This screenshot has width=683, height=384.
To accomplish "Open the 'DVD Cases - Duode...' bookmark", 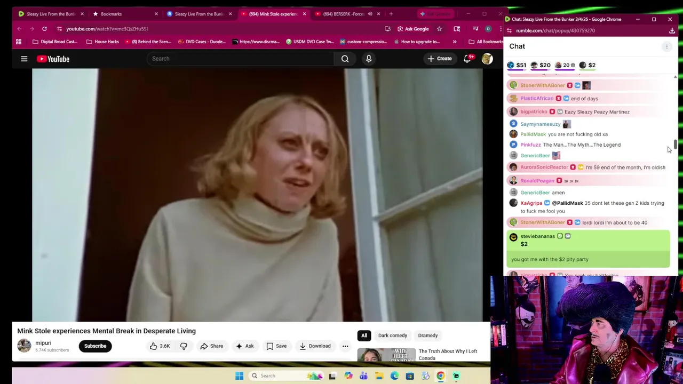I will pyautogui.click(x=201, y=42).
